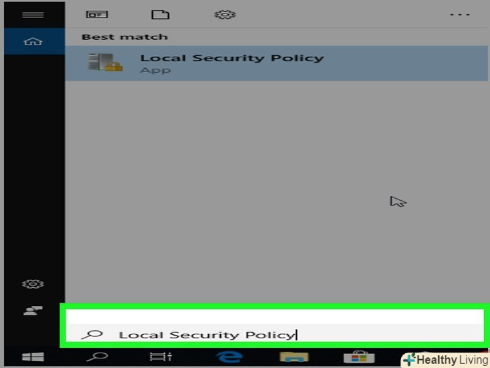
Task: Click the taskbar search magnifier
Action: pos(97,357)
